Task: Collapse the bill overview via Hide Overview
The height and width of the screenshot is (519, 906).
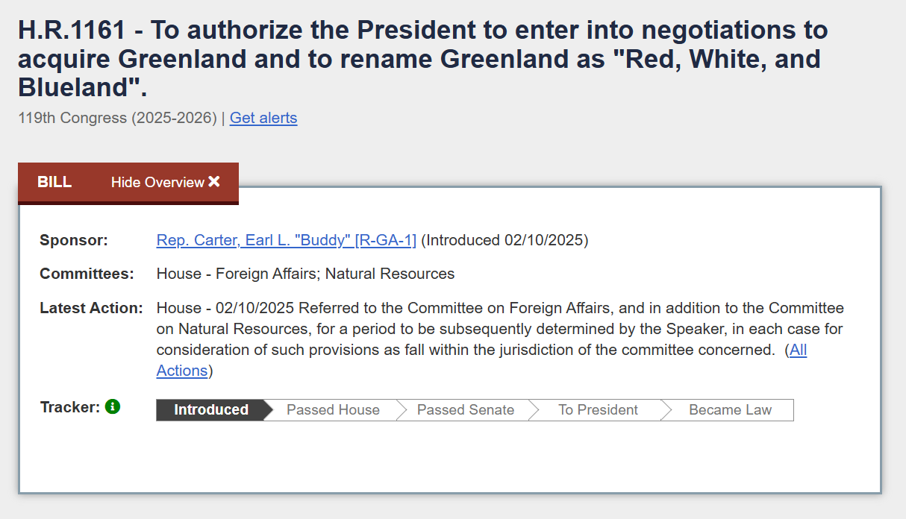Action: [x=166, y=183]
